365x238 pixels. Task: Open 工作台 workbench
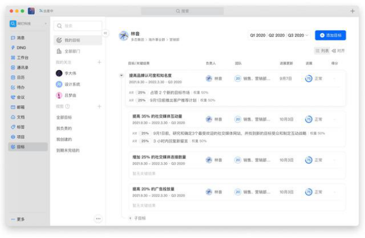pos(20,58)
